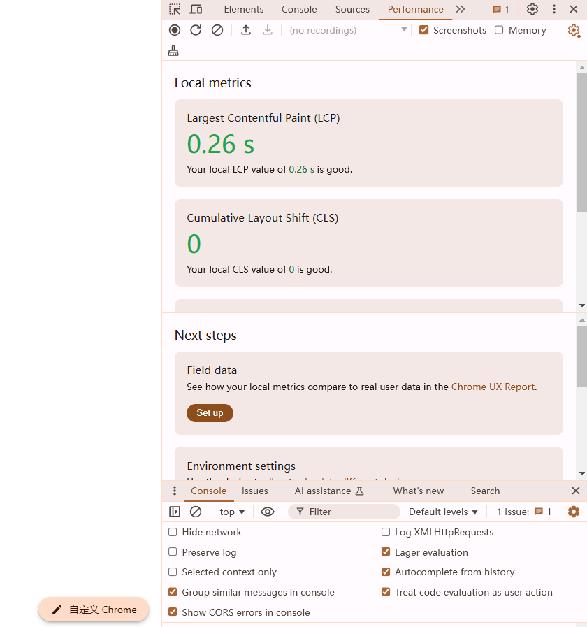Close the bottom drawer
Screen dimensions: 587x627
click(576, 491)
